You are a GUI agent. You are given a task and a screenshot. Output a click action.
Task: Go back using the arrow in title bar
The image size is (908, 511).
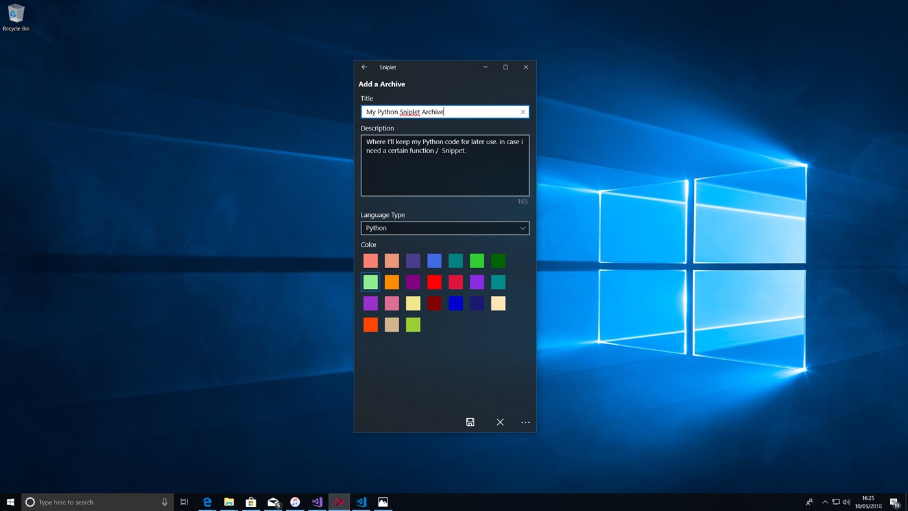pyautogui.click(x=364, y=67)
